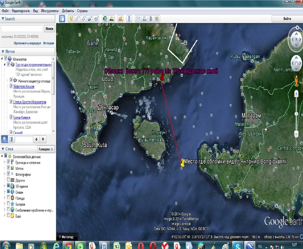Click the Поиск search button
This screenshot has width=303, height=249.
(49, 28)
